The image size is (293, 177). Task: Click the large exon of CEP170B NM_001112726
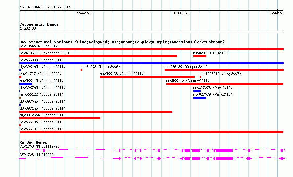[224, 150]
